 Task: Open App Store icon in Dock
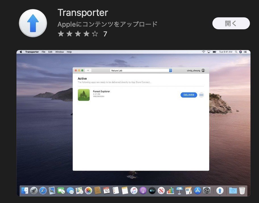tap(198, 190)
